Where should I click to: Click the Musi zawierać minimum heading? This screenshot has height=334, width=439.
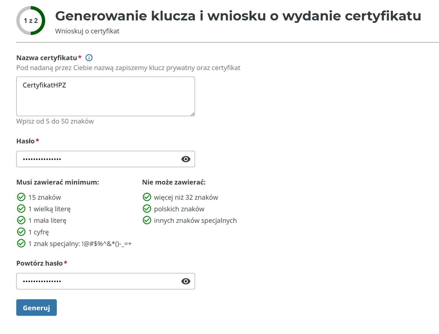(x=58, y=182)
